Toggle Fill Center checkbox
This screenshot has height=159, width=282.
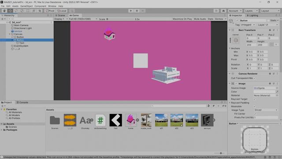[x=255, y=114]
